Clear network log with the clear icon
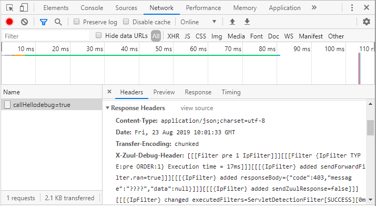Screen dimensions: 376x206 [24, 22]
